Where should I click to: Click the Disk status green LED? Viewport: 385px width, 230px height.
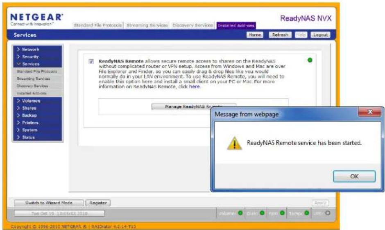[262, 213]
